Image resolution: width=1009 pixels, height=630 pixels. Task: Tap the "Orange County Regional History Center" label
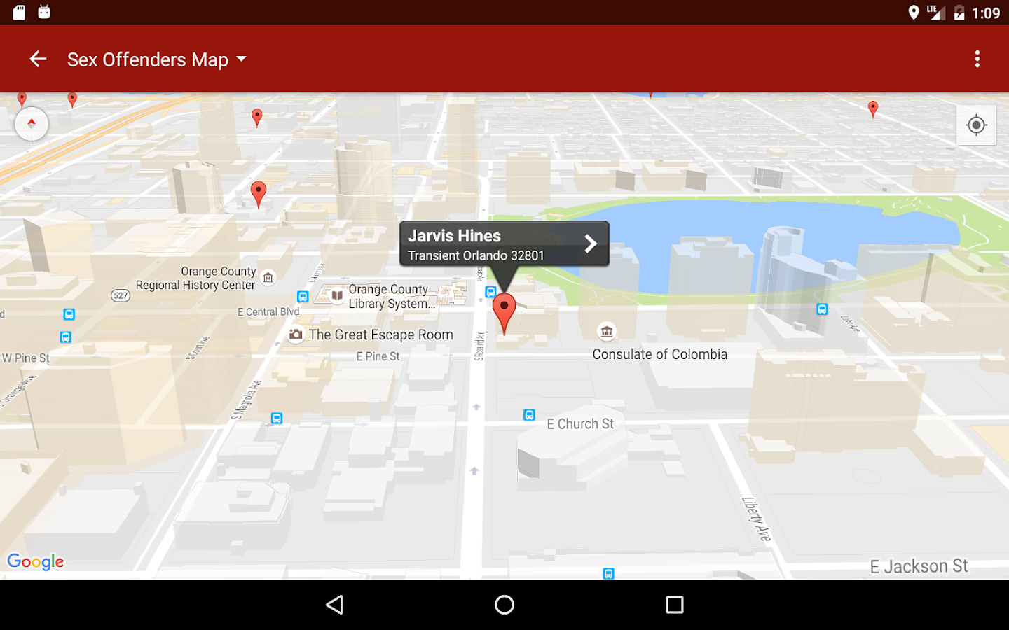click(196, 279)
